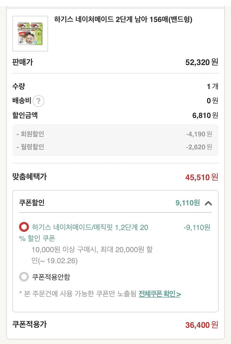Open the Huggies diaper product thumbnail
Image resolution: width=231 pixels, height=344 pixels.
[x=30, y=34]
